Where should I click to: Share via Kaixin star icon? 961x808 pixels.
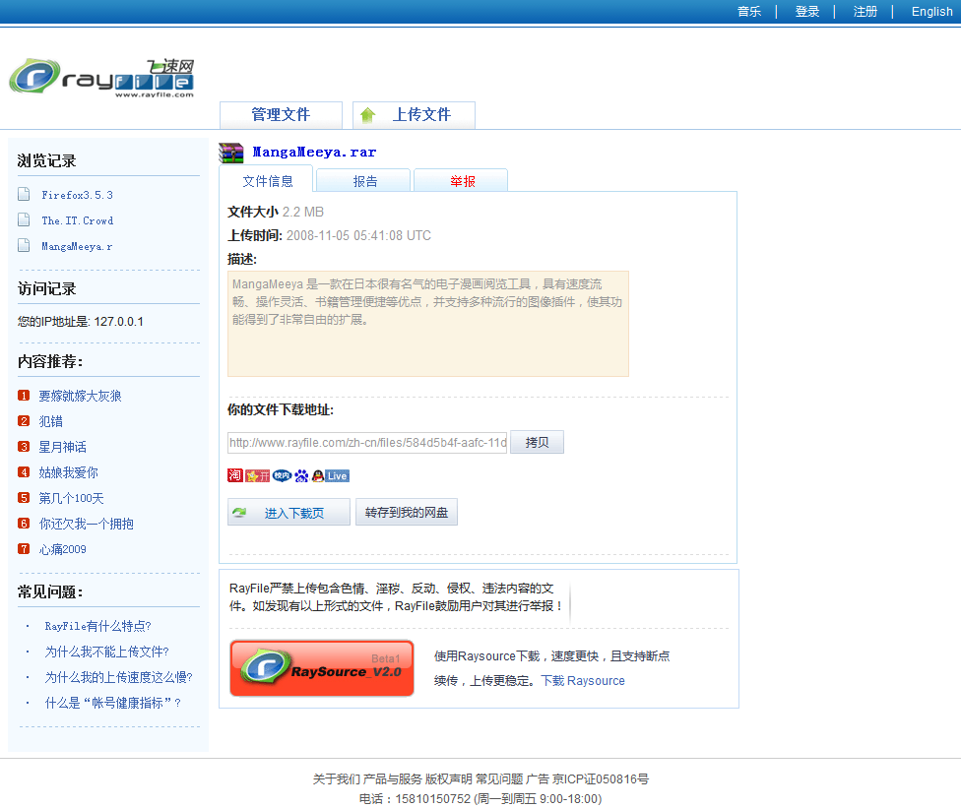(x=257, y=476)
